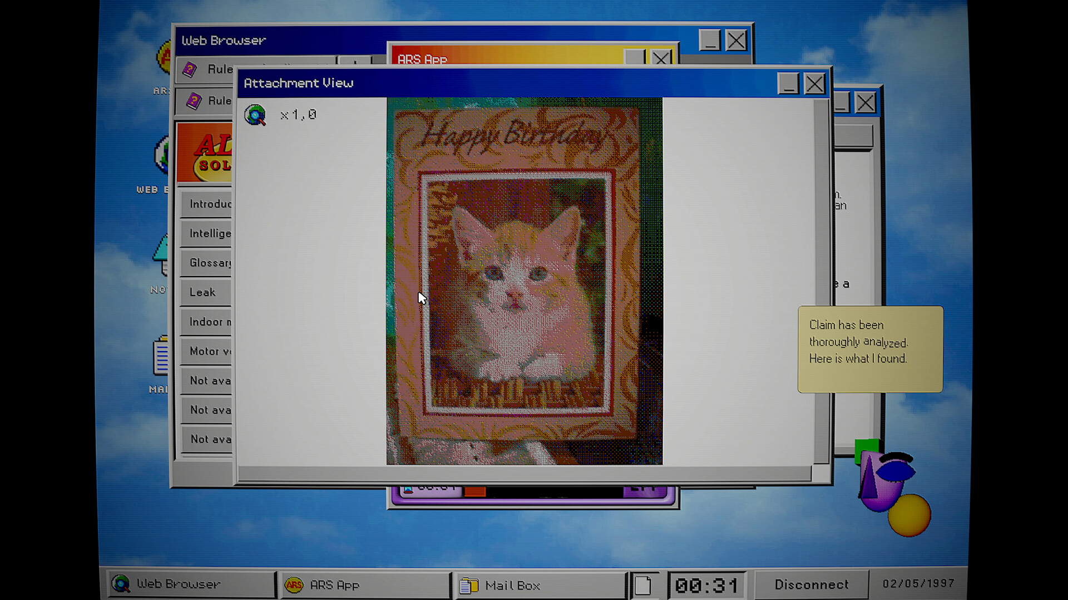Click the blank page icon in taskbar
1068x600 pixels.
pos(643,585)
